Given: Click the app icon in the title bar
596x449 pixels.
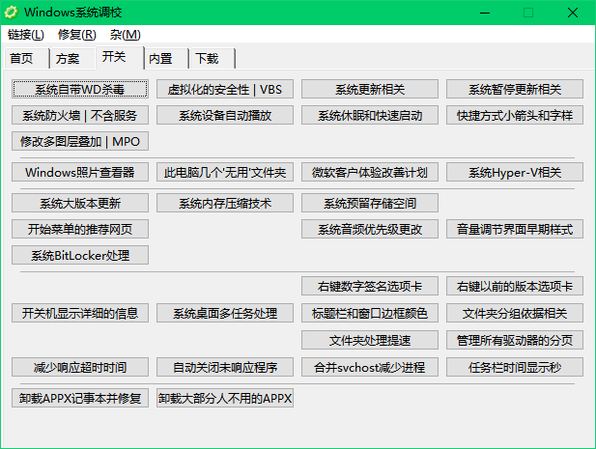Looking at the screenshot, I should click(12, 13).
